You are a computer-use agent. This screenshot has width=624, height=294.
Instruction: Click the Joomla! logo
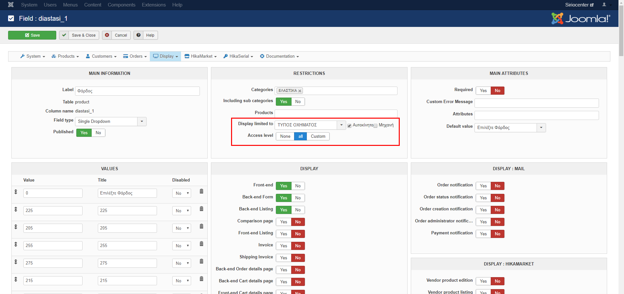tap(581, 18)
